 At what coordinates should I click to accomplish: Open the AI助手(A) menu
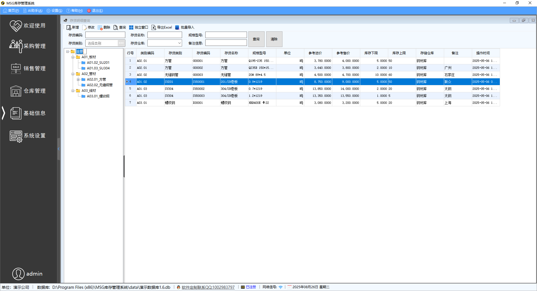tap(33, 11)
